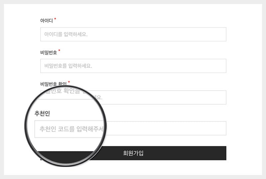Click the red asterisk beside 비밀번호 확인
Screen dimensions: 266x179
point(69,82)
